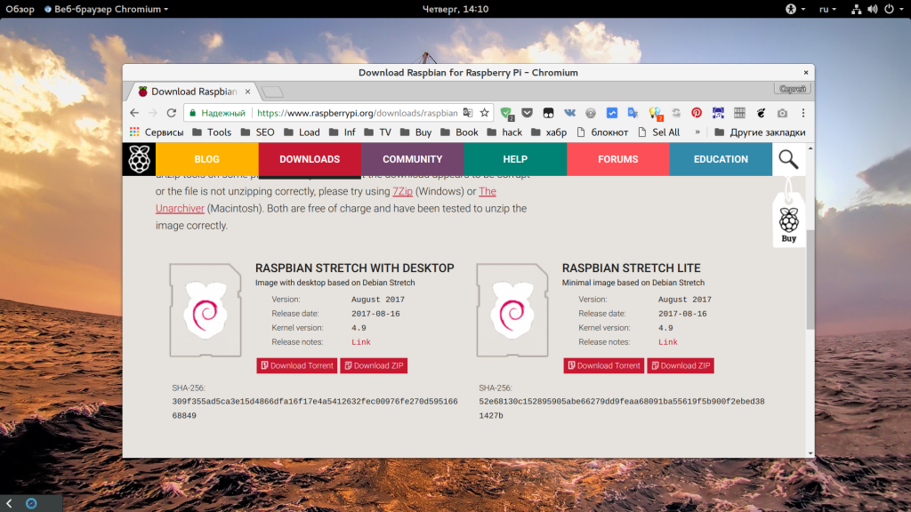Open the Обзор activities overview
Viewport: 911px width, 512px height.
[x=20, y=9]
